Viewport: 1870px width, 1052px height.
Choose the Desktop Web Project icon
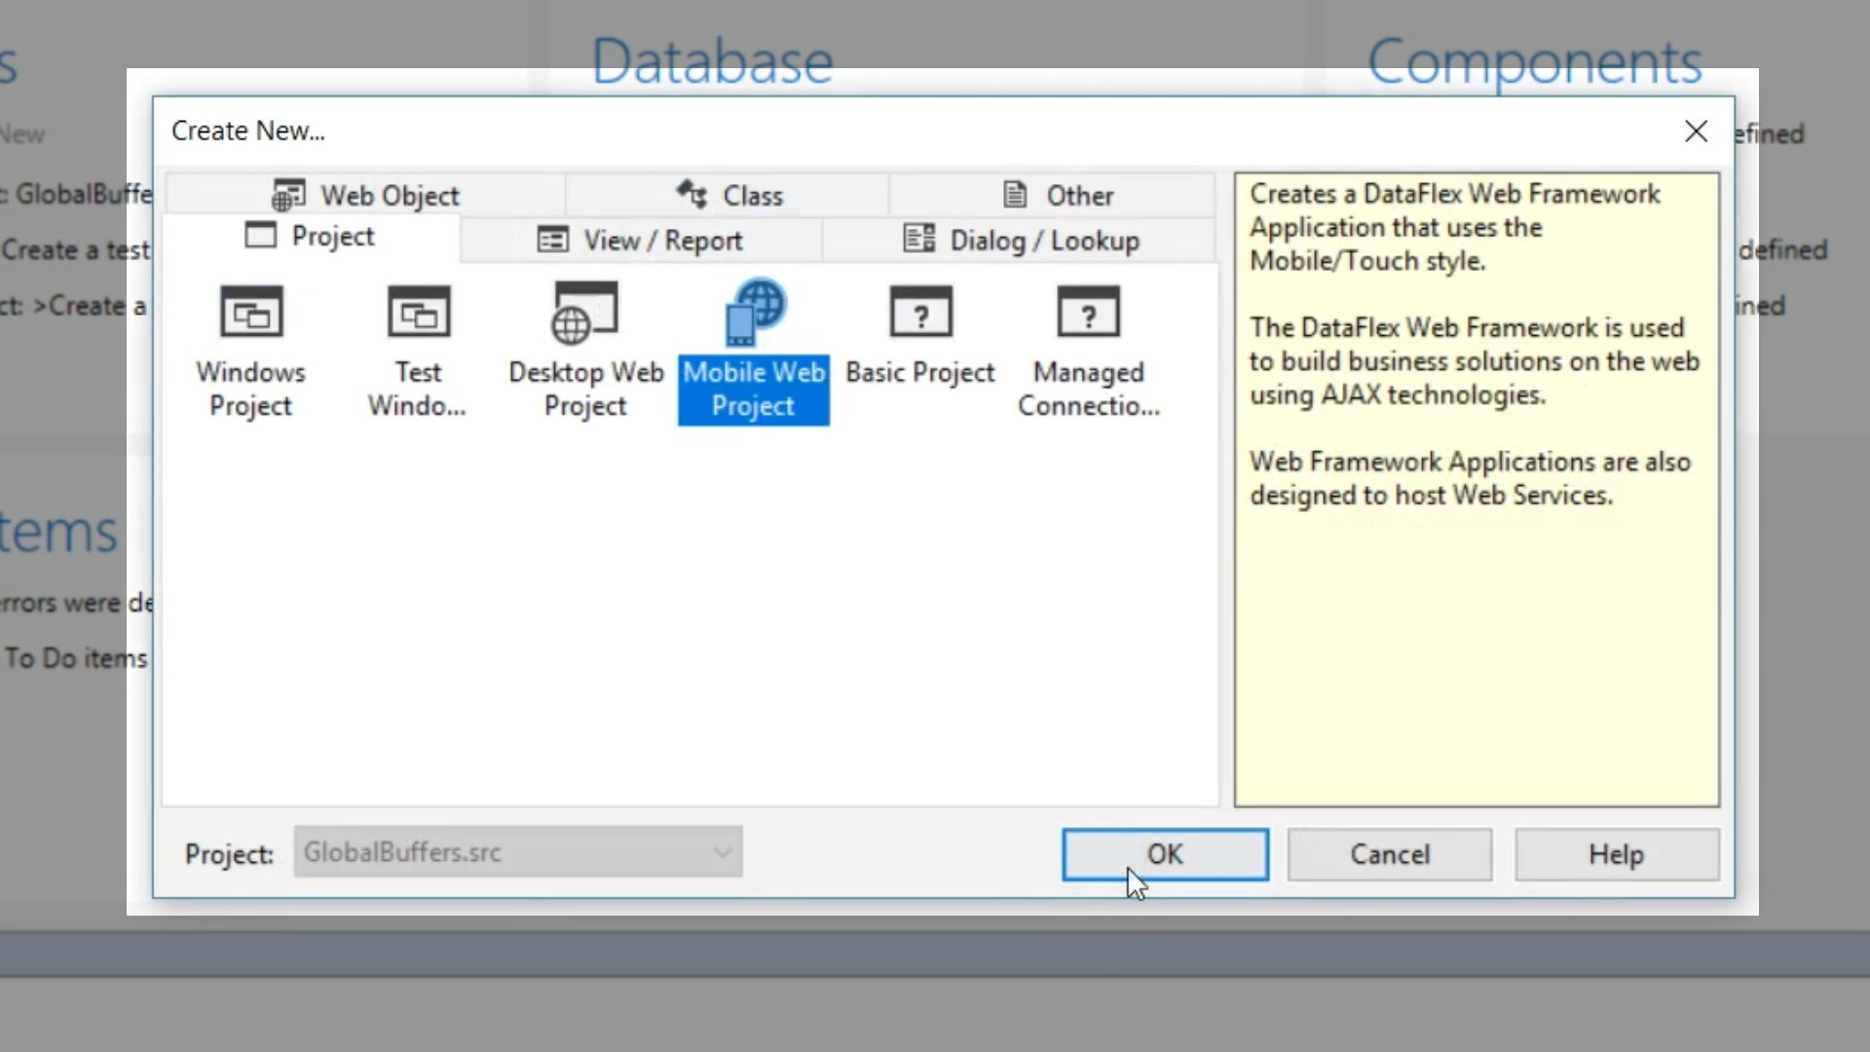pyautogui.click(x=584, y=314)
